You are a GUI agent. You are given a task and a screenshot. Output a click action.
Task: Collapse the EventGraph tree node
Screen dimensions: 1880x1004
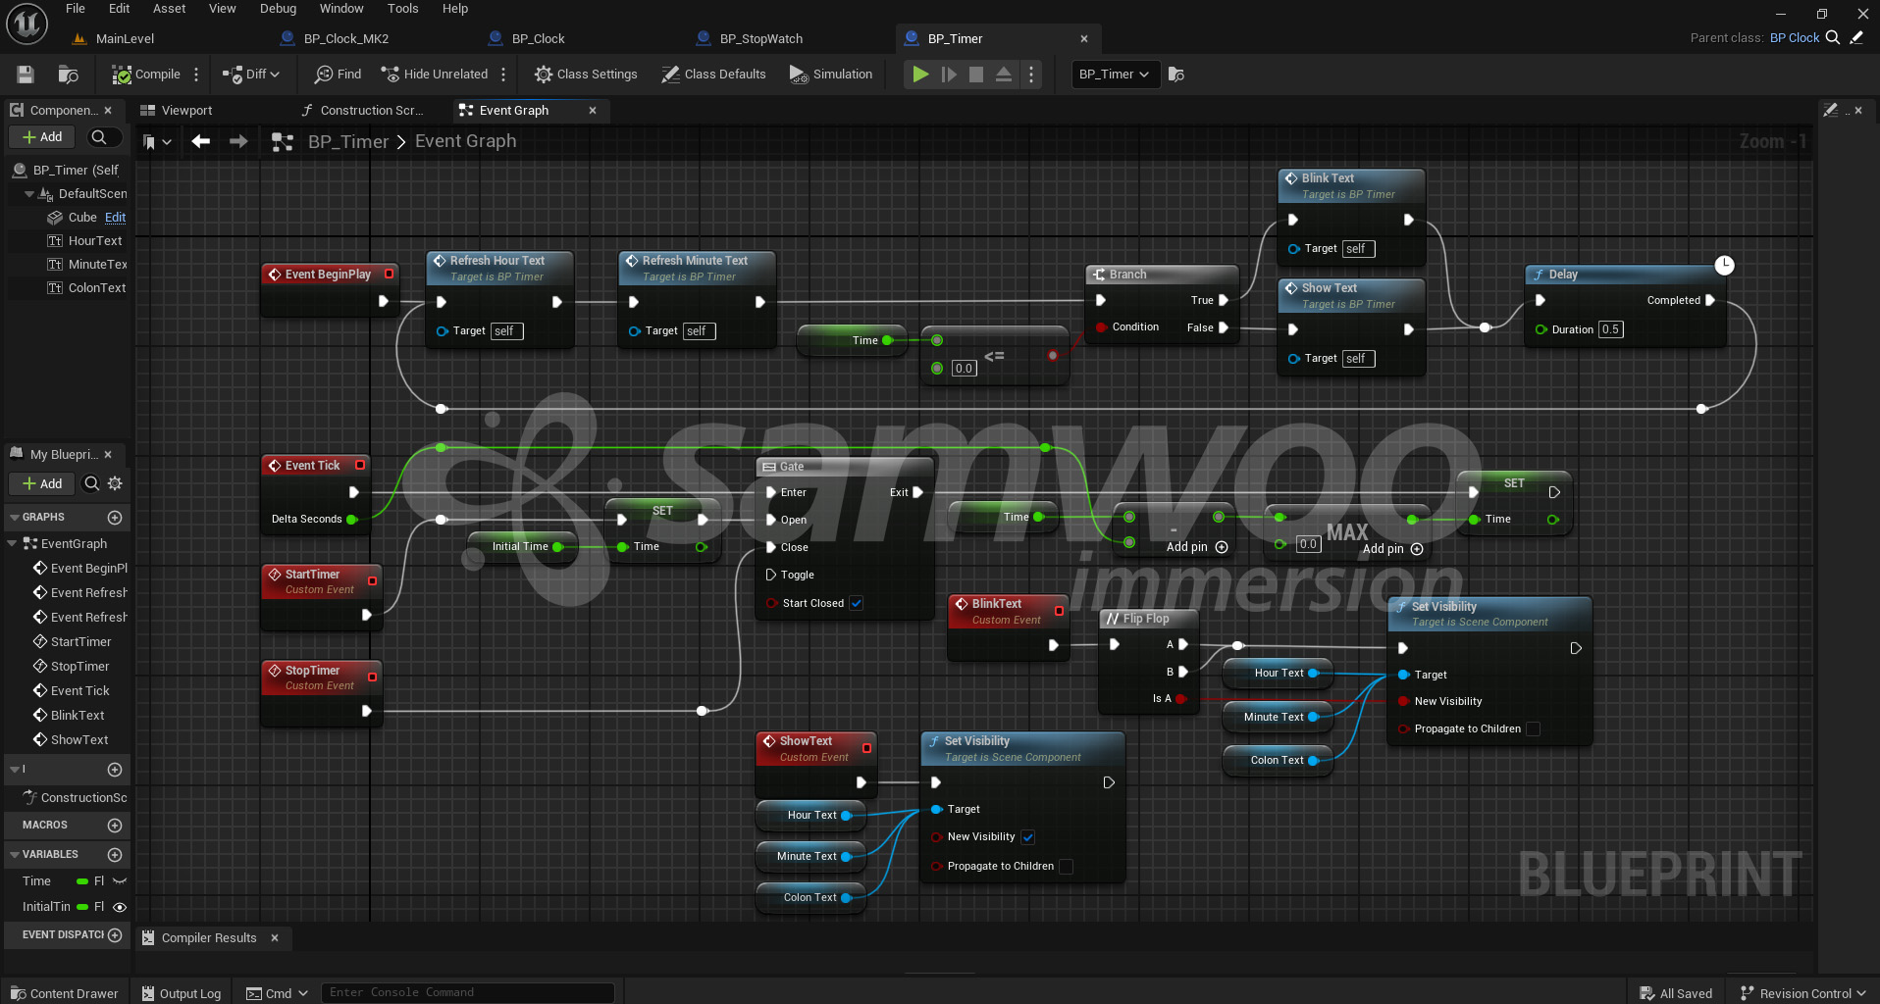click(13, 544)
